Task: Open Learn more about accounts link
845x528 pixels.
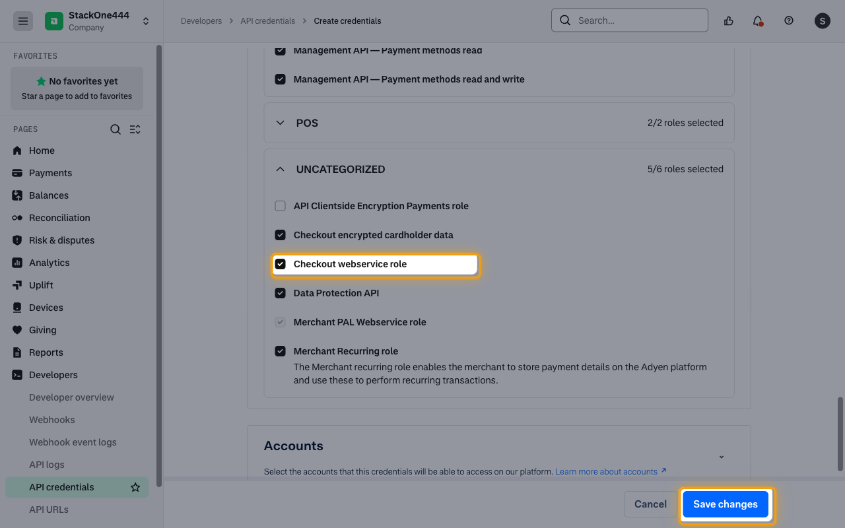Action: point(611,471)
